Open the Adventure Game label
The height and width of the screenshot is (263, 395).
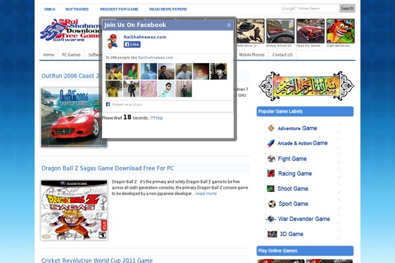click(x=298, y=128)
